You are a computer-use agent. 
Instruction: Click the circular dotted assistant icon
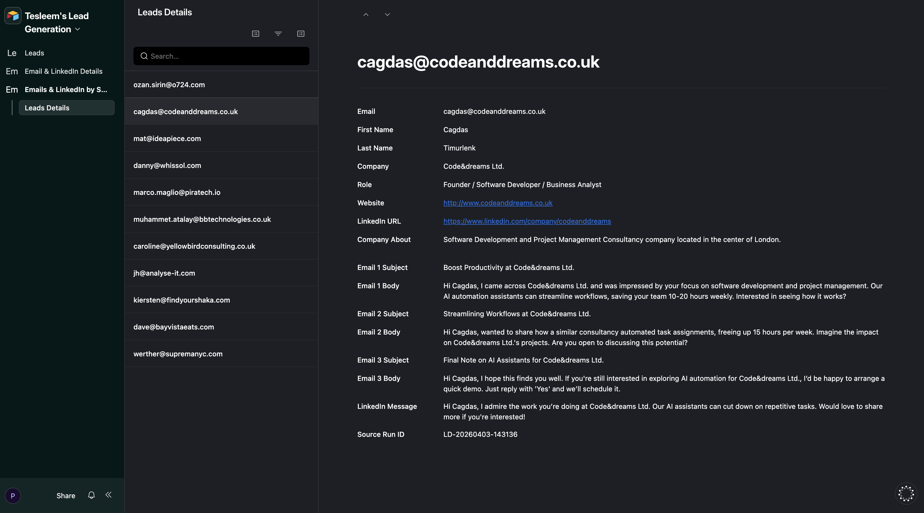coord(906,494)
